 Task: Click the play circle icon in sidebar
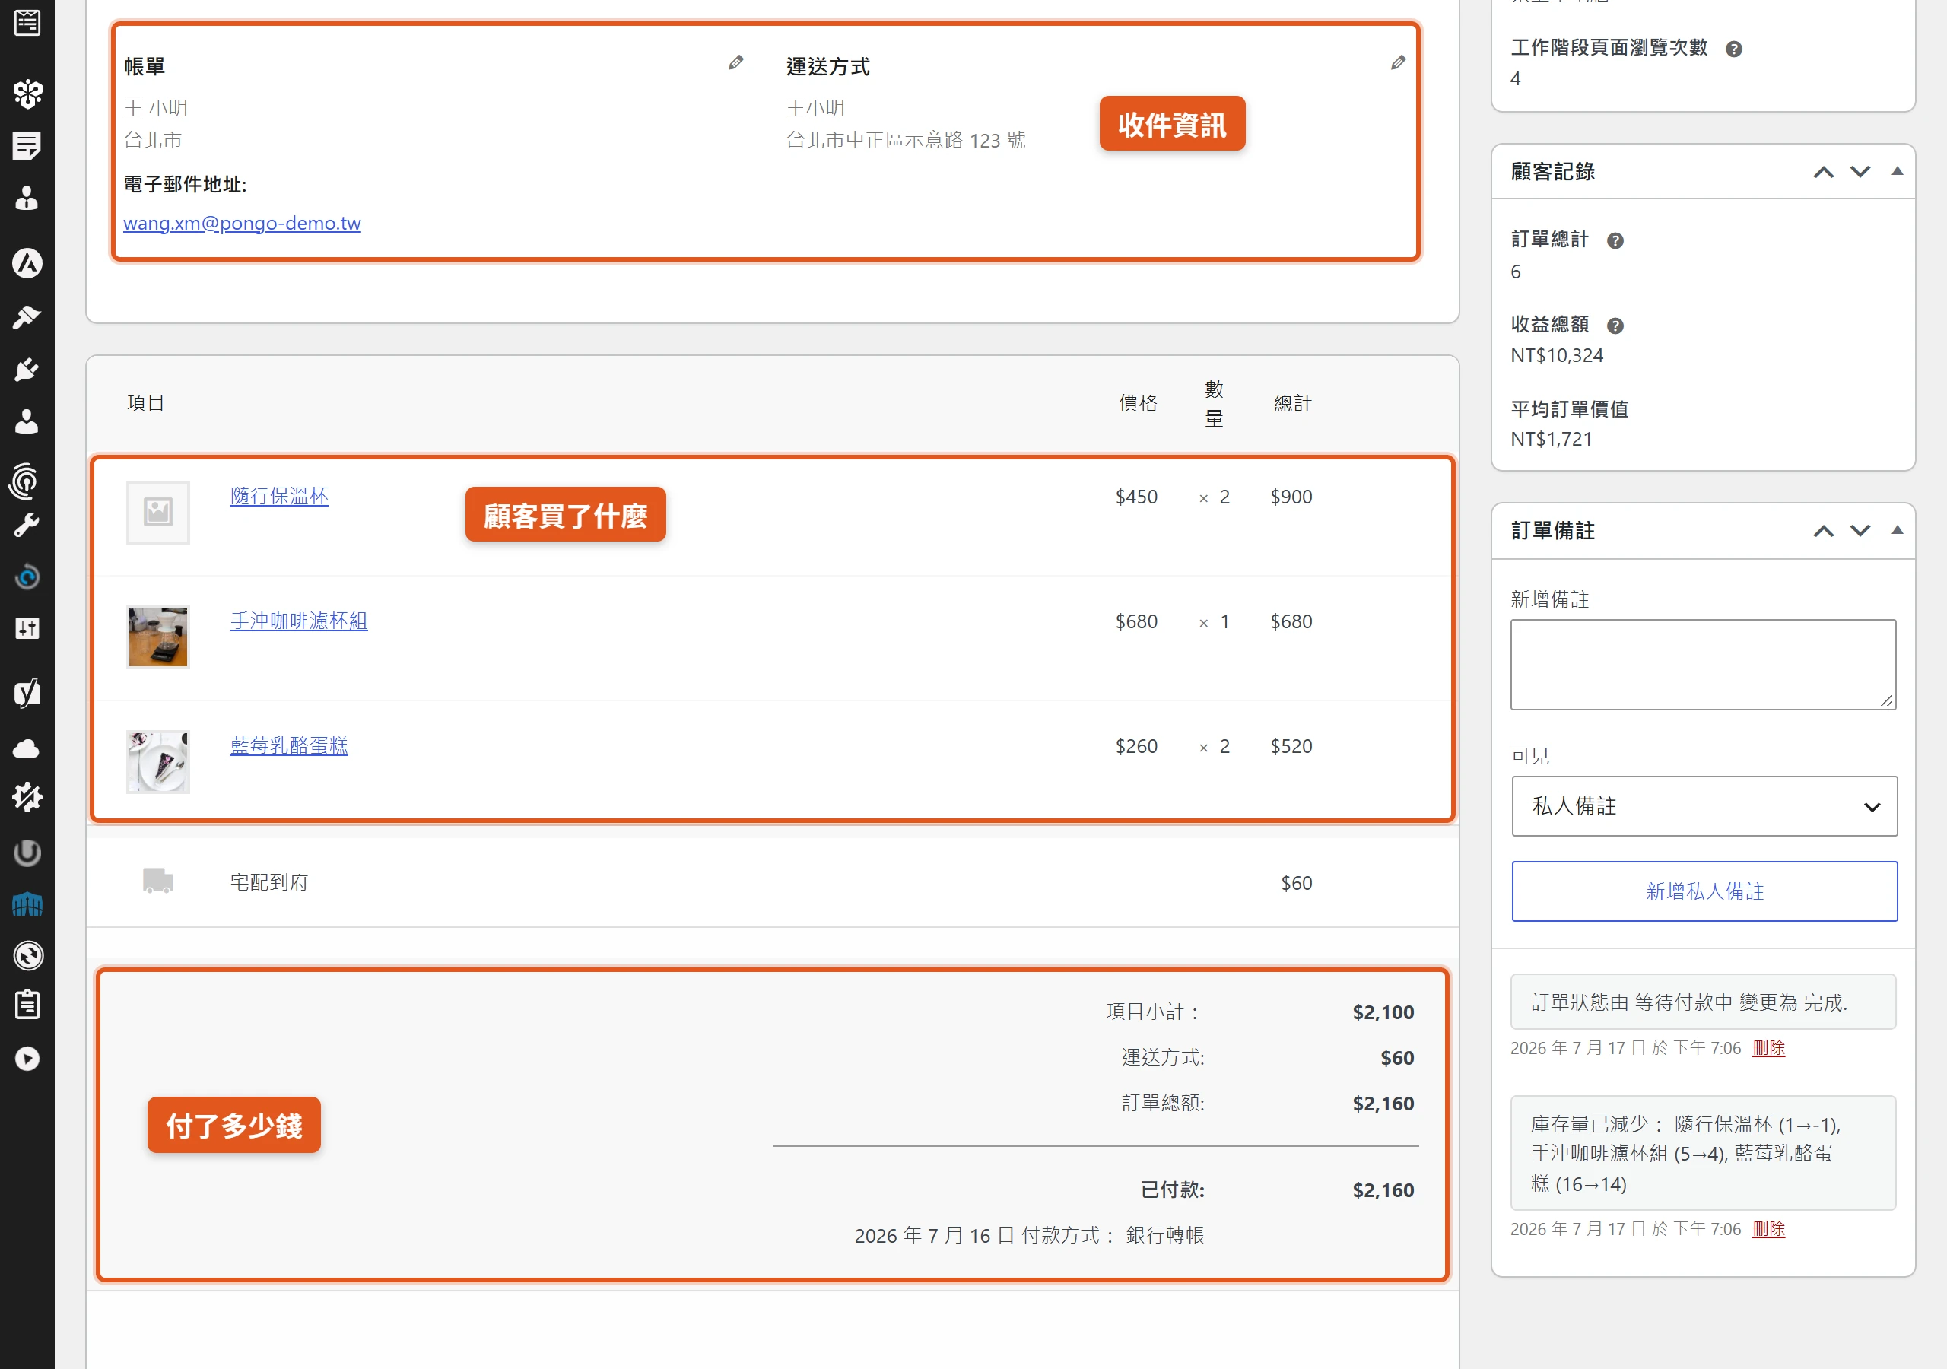pos(27,1059)
